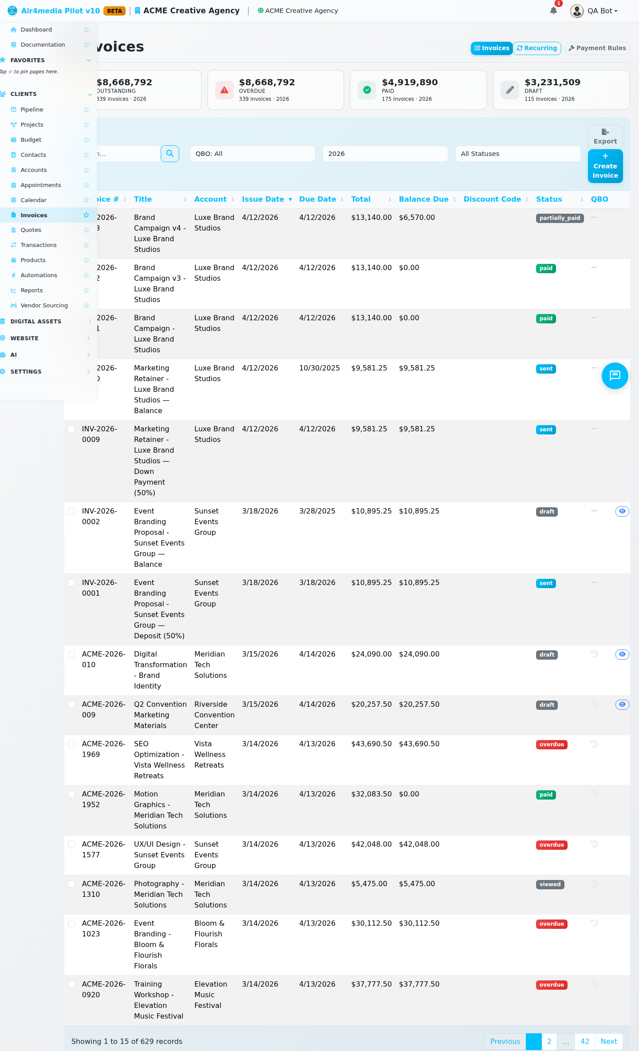Expand the Settings sidebar section
The width and height of the screenshot is (639, 1051).
46,372
